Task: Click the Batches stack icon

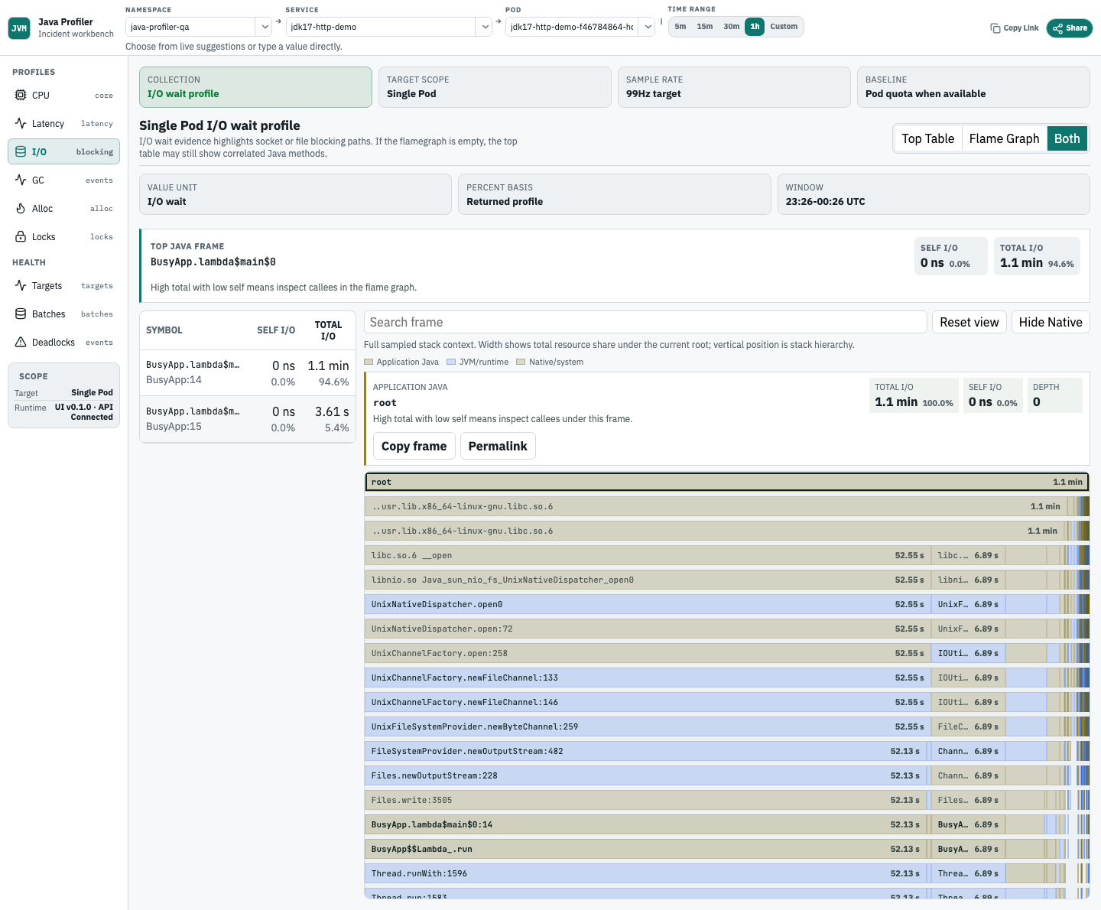Action: click(21, 314)
